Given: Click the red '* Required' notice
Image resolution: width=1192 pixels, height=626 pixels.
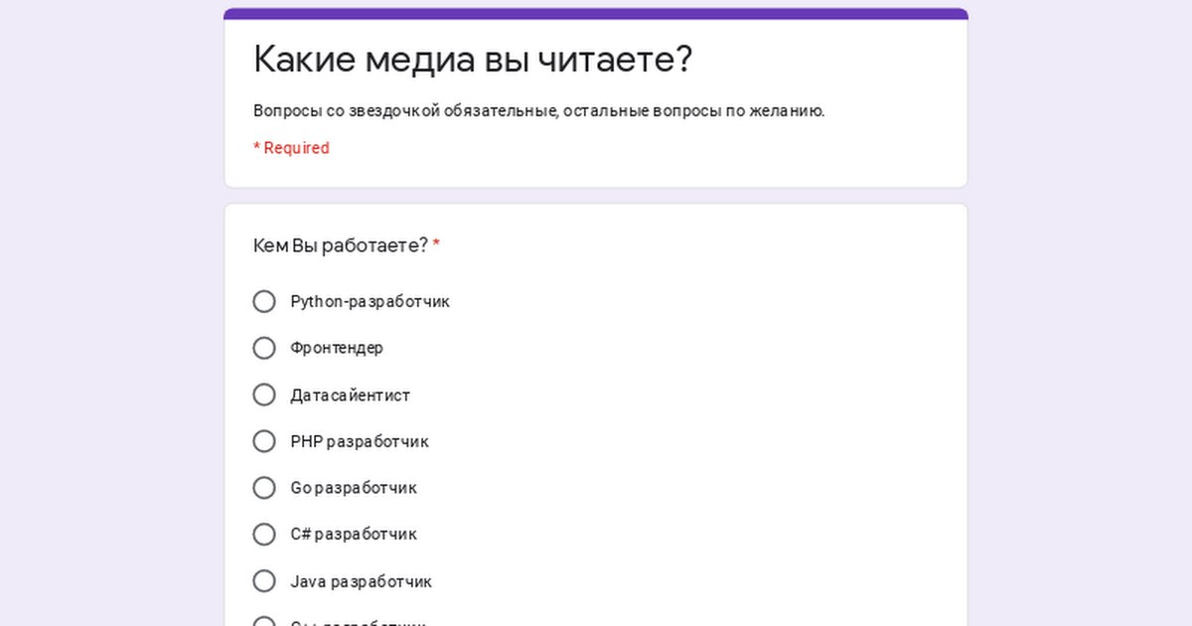Looking at the screenshot, I should (291, 148).
